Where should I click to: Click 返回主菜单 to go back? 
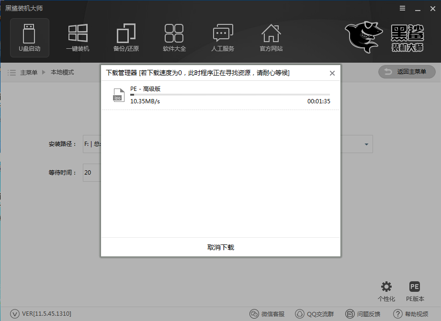(x=407, y=72)
